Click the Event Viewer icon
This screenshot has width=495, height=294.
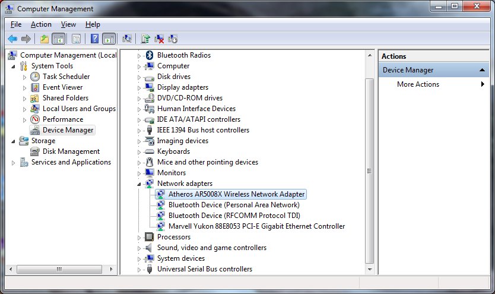[x=35, y=87]
